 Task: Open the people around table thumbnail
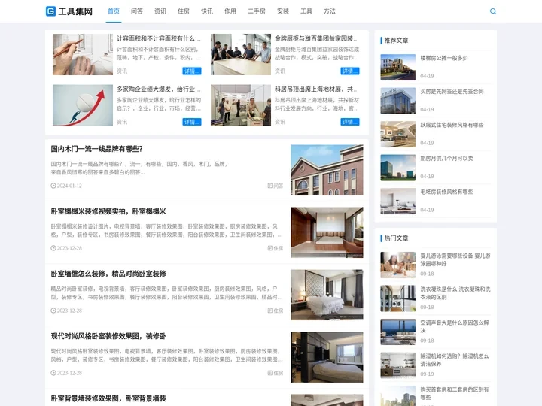241,54
